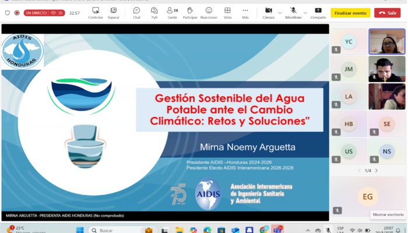
Task: Click the muted mic icon on JM tile
Action: [x=336, y=77]
